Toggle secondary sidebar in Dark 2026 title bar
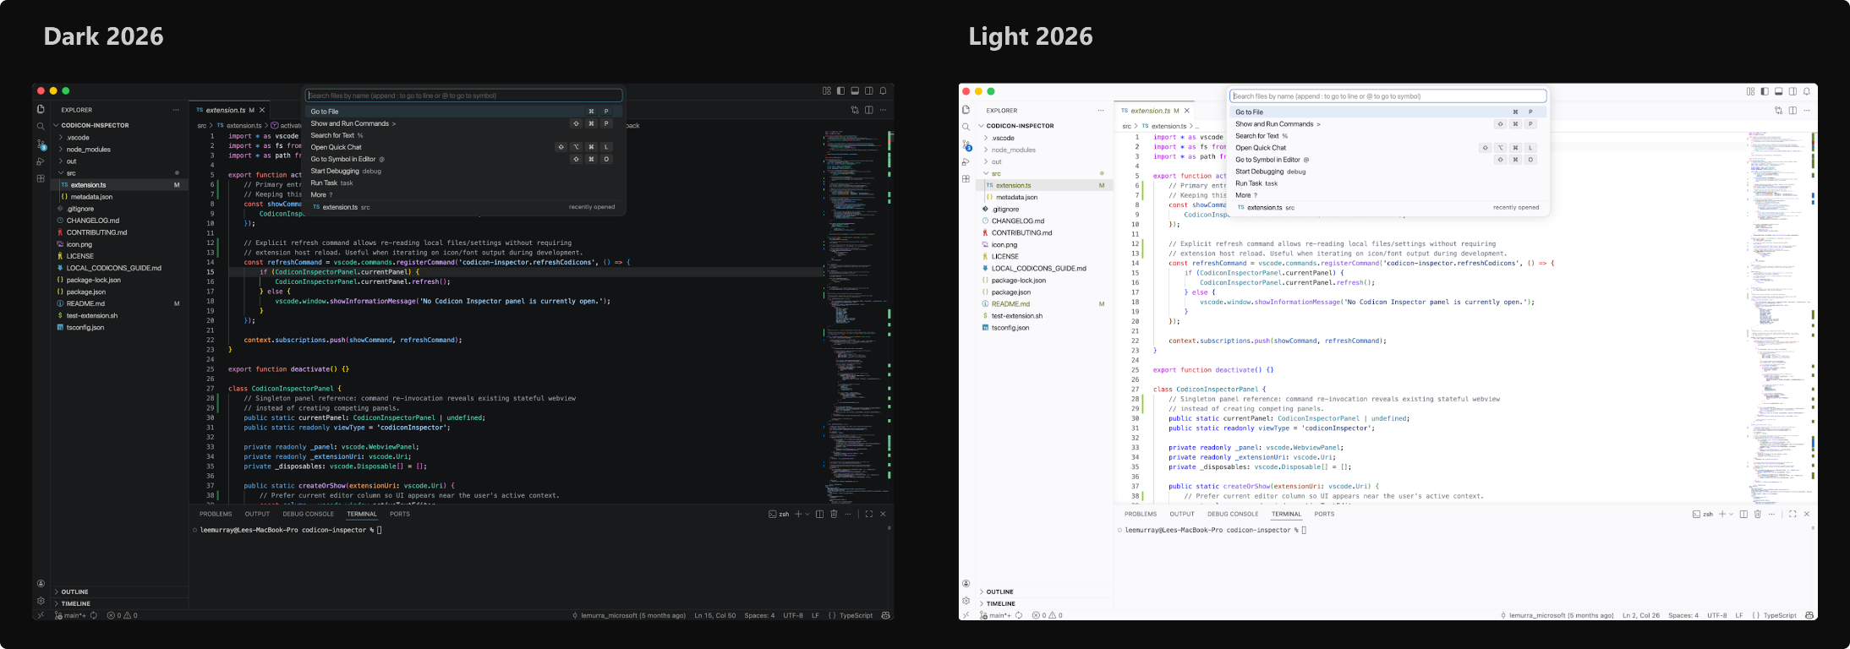This screenshot has height=649, width=1850. click(x=868, y=91)
